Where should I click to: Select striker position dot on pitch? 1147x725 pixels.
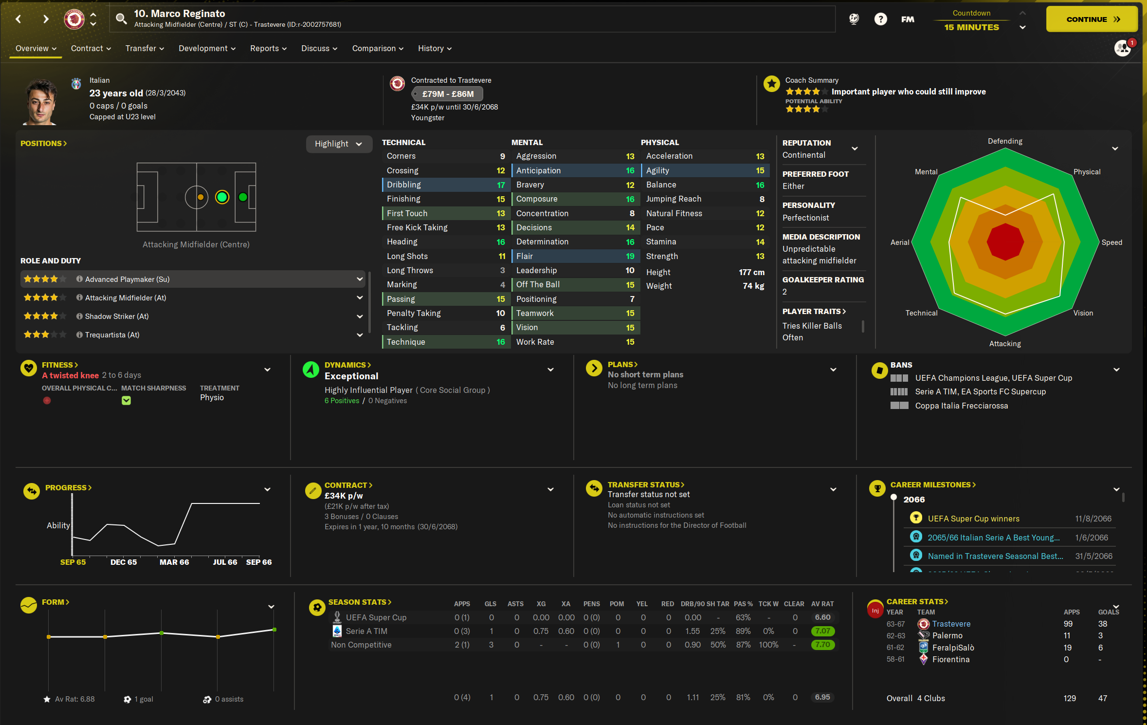[x=243, y=197]
